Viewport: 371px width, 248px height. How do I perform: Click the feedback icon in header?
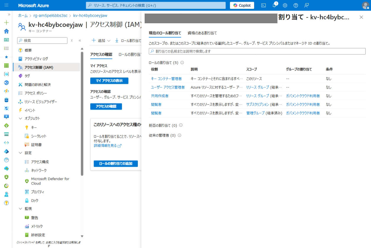coord(307,5)
